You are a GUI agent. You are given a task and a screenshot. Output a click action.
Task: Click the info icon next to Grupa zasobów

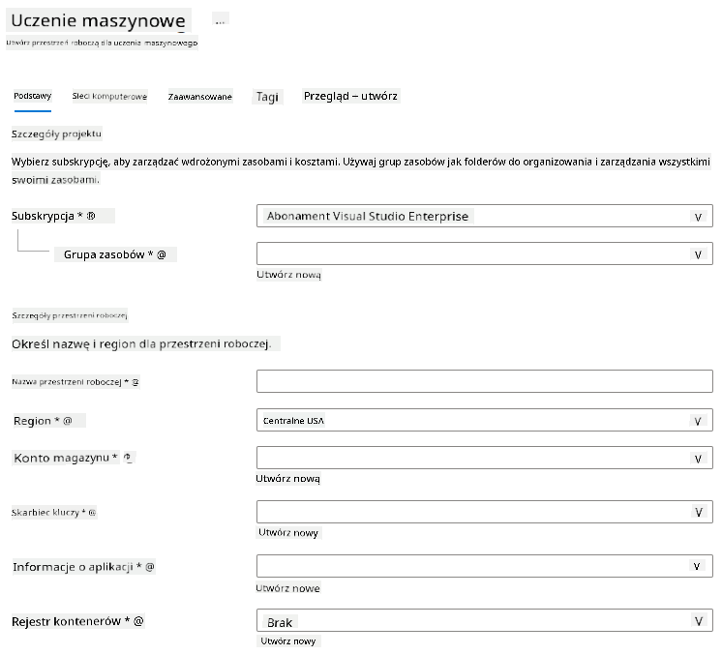click(x=162, y=254)
